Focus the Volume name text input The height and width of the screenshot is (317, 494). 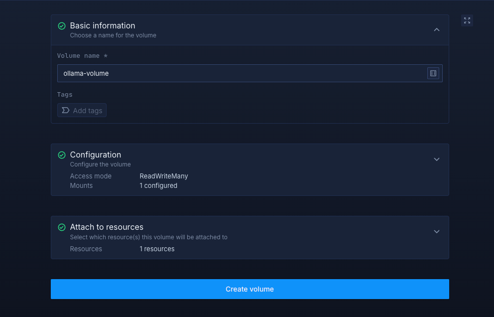pos(239,73)
